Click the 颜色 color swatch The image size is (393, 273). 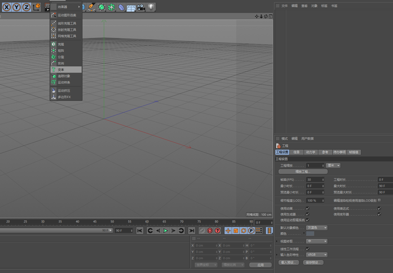point(310,234)
